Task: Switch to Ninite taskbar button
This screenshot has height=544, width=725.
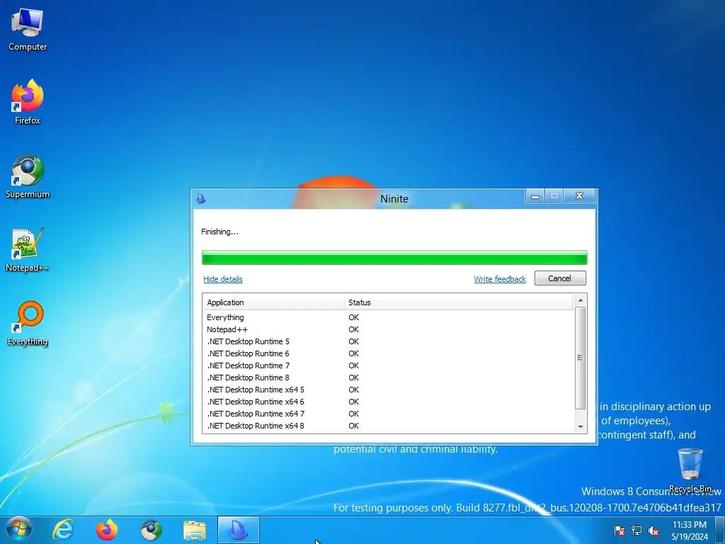Action: [239, 530]
